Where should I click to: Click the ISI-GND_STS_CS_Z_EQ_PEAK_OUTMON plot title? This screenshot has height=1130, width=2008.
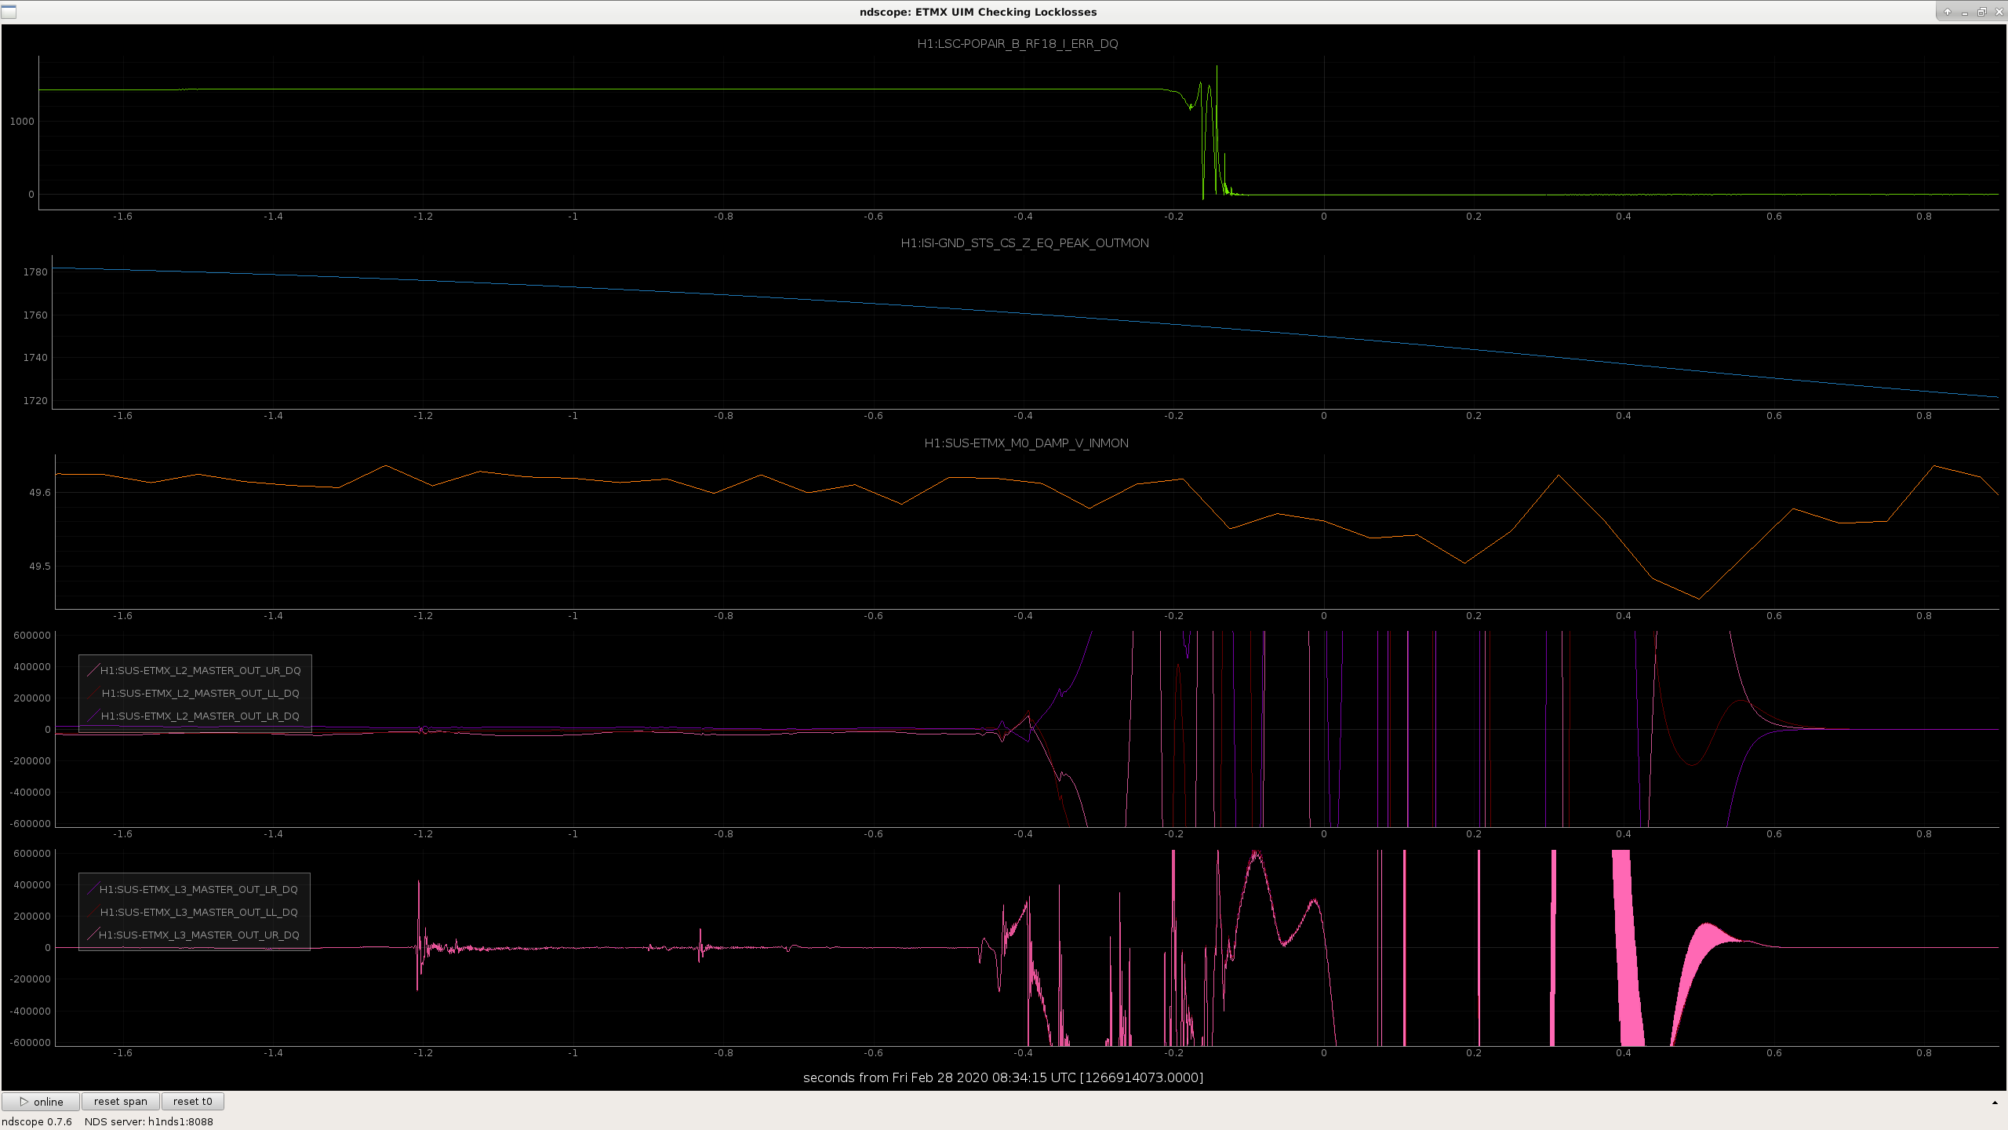[x=1024, y=243]
